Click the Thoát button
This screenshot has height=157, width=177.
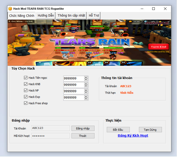click(x=83, y=136)
